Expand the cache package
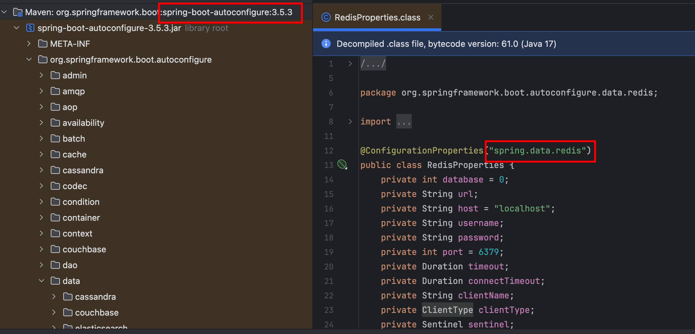 coord(42,154)
